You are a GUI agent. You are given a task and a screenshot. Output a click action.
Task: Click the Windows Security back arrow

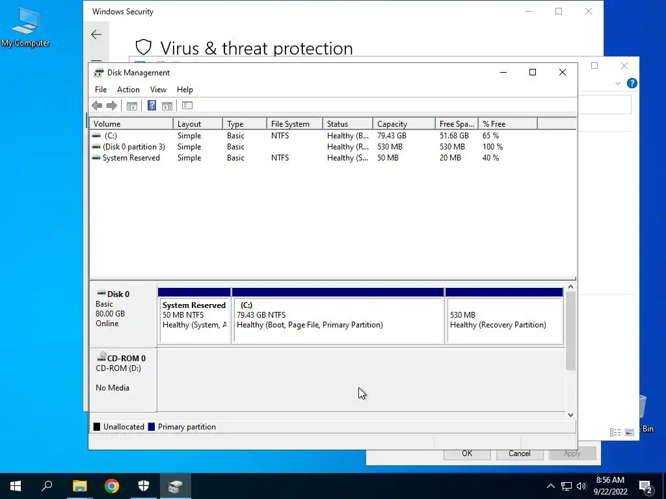96,34
